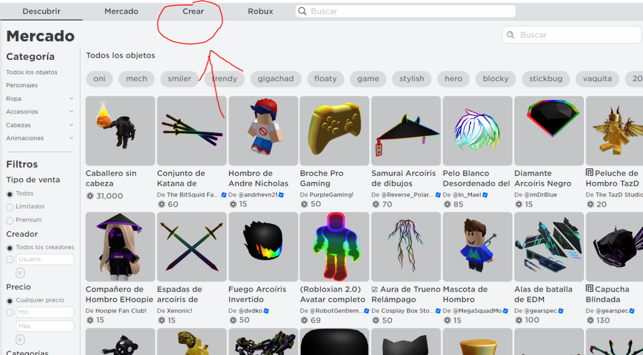Open the Compañero de Hombro EHoopie thumbnail
Screen dimensions: 643x355
pos(120,247)
